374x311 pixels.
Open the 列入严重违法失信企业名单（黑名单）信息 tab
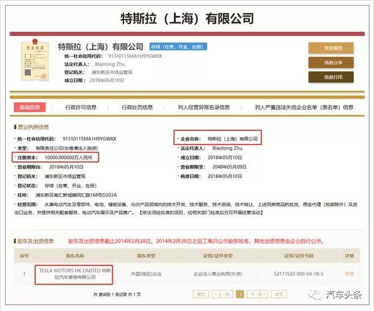pos(304,107)
